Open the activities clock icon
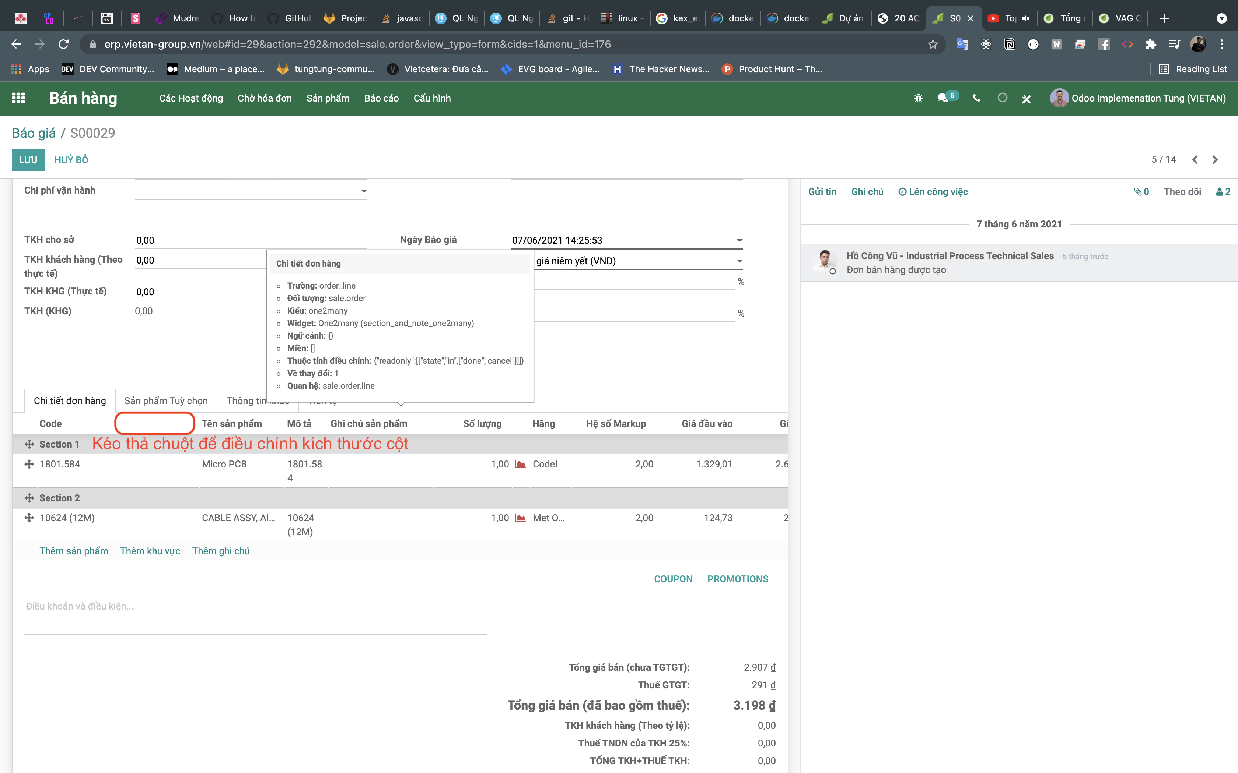 [1002, 98]
